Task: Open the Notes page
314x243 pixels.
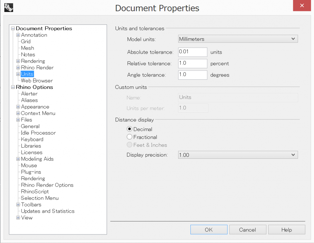Action: pyautogui.click(x=28, y=55)
